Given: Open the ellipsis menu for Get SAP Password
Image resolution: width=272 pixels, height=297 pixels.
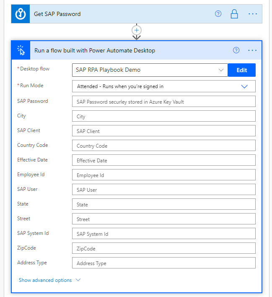Looking at the screenshot, I should click(253, 14).
